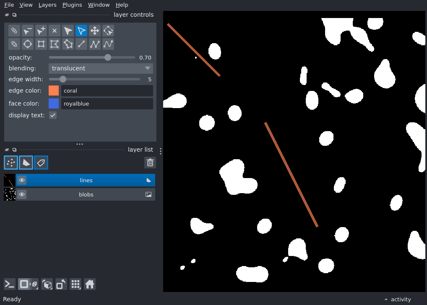Switch to pan/zoom mode

95,31
